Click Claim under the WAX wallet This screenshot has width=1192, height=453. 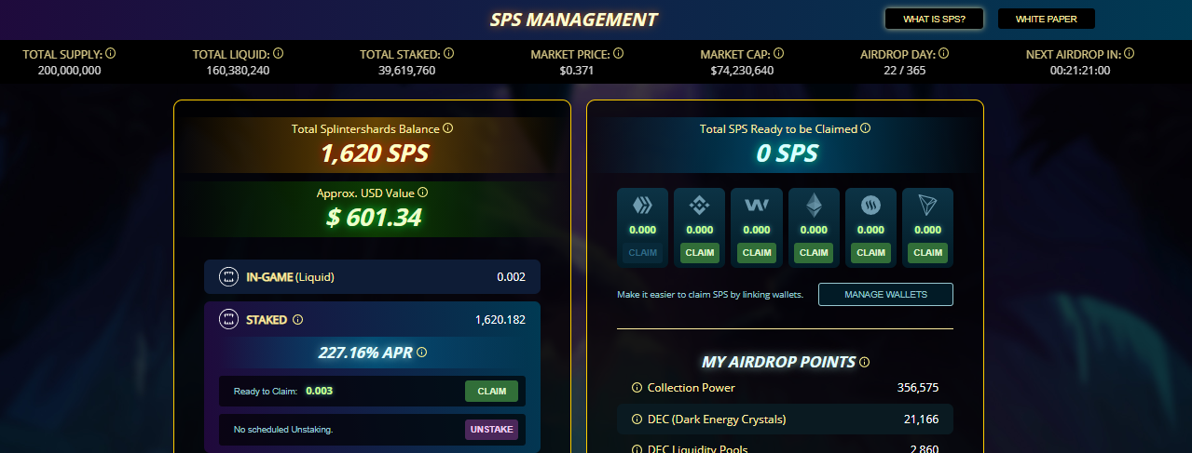[x=757, y=252]
